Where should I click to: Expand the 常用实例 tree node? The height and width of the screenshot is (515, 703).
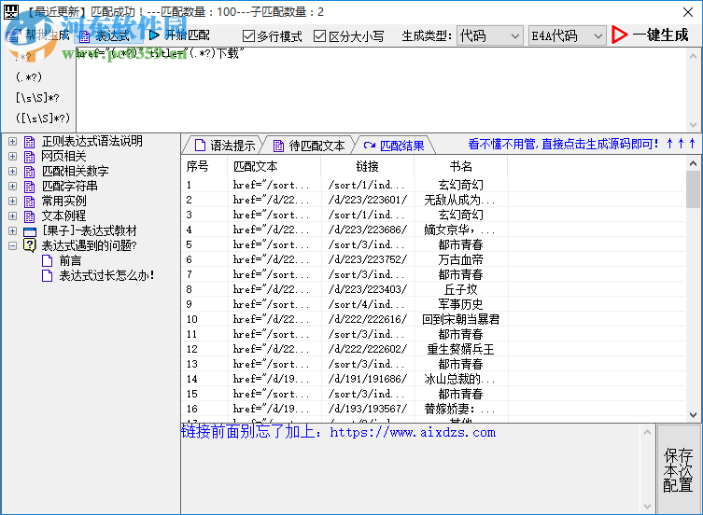(12, 202)
